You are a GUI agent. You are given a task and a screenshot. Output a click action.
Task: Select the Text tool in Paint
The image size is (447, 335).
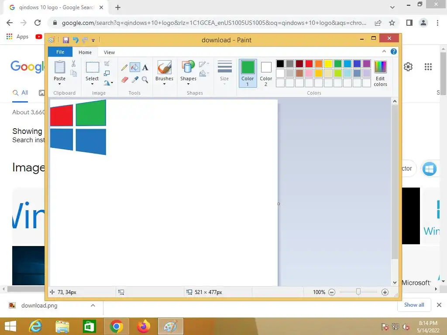point(145,68)
